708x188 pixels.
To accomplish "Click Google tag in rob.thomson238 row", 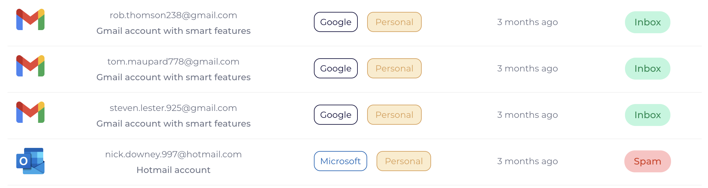I will point(336,22).
